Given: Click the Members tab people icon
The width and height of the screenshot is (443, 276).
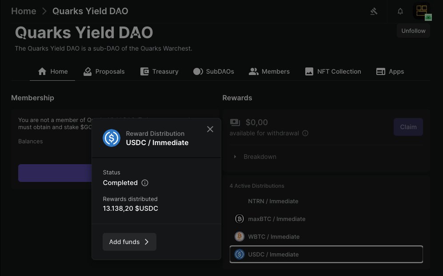Looking at the screenshot, I should click(254, 71).
